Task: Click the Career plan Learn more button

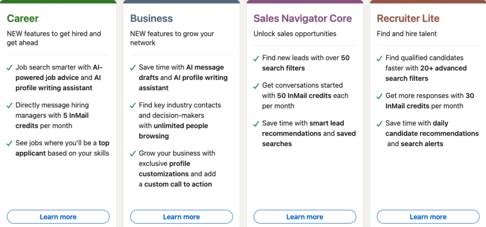Action: point(58,217)
